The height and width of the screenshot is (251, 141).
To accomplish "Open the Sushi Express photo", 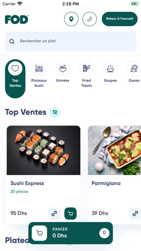I will point(43,150).
